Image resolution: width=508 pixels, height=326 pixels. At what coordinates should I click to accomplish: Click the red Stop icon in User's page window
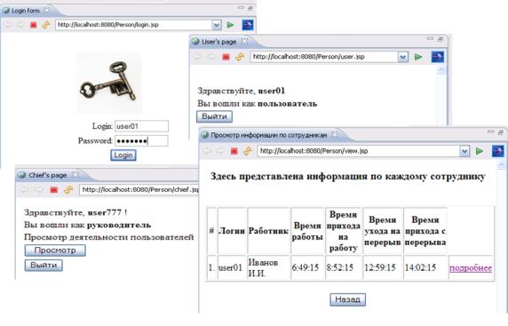pos(226,57)
